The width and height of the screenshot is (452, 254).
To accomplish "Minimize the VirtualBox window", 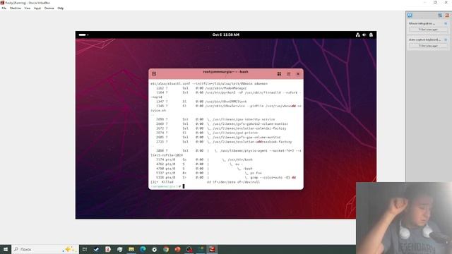I will pos(424,3).
